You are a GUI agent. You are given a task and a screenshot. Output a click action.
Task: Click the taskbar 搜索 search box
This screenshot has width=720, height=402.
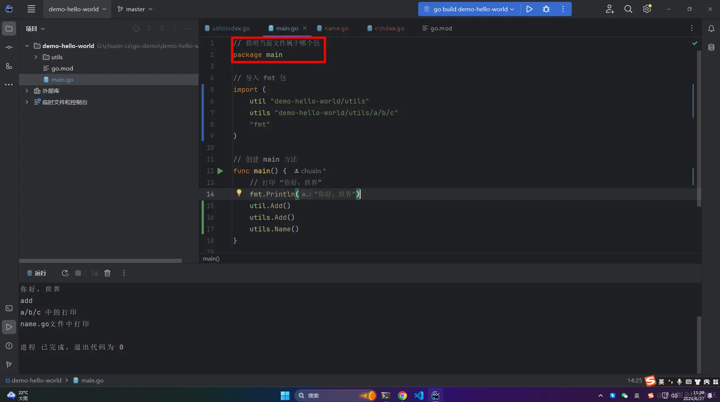[335, 395]
